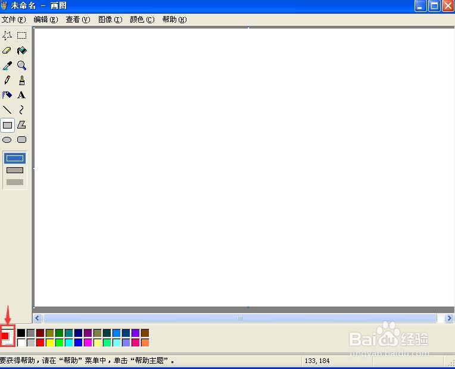
Task: Maximize the Paint window
Action: [434, 6]
